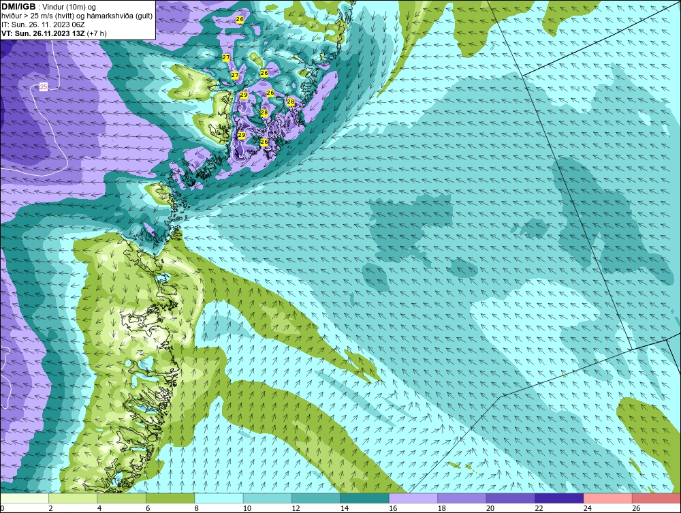Image resolution: width=681 pixels, height=513 pixels.
Task: Click the 18–20 m/s purple legend swatch
Action: click(462, 498)
